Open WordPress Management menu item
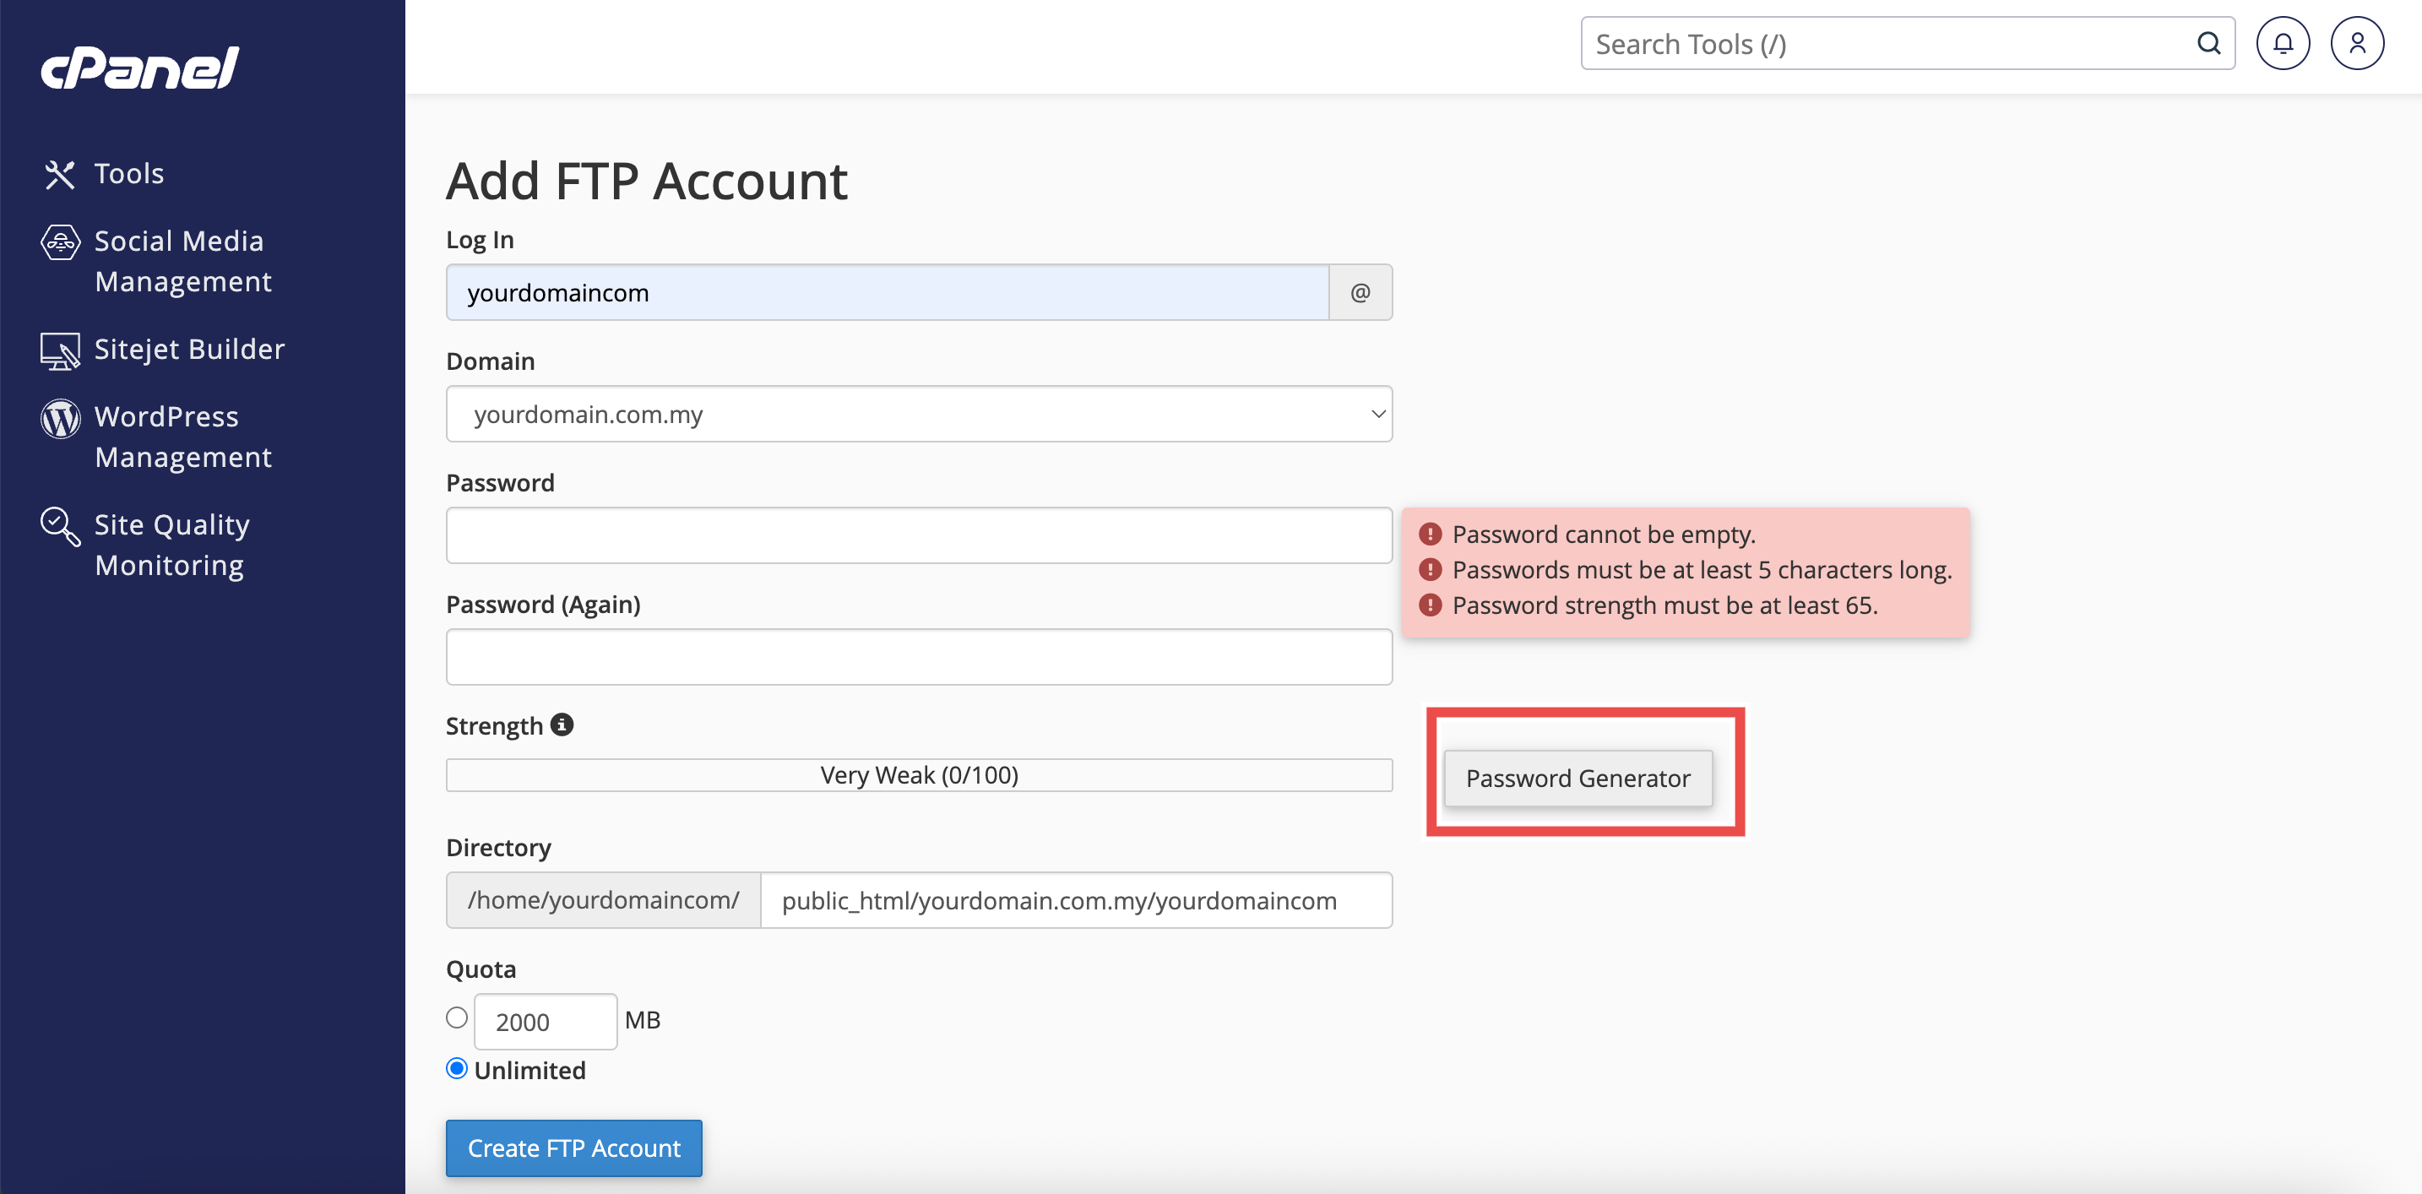The width and height of the screenshot is (2422, 1194). (183, 437)
